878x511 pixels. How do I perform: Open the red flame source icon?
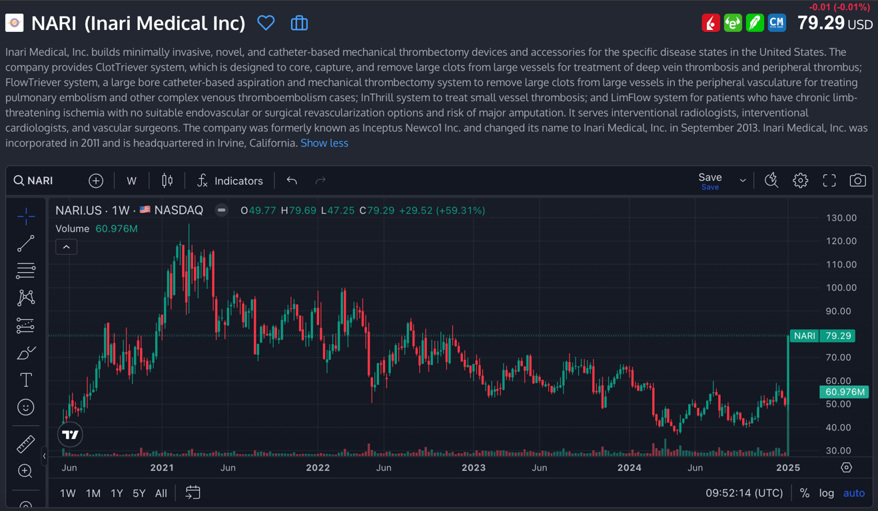[711, 23]
